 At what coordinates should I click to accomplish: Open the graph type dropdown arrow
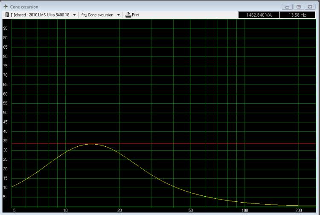coord(119,15)
